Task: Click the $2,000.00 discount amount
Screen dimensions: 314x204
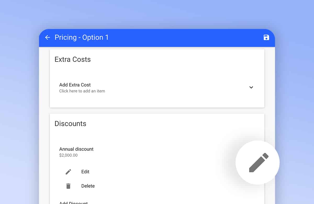Action: [68, 155]
